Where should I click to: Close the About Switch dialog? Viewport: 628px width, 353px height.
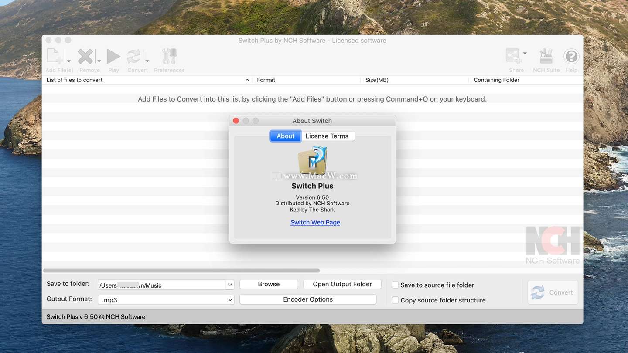[236, 121]
